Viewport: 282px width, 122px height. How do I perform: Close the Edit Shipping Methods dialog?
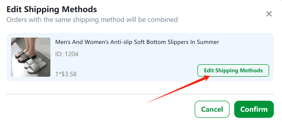(269, 14)
